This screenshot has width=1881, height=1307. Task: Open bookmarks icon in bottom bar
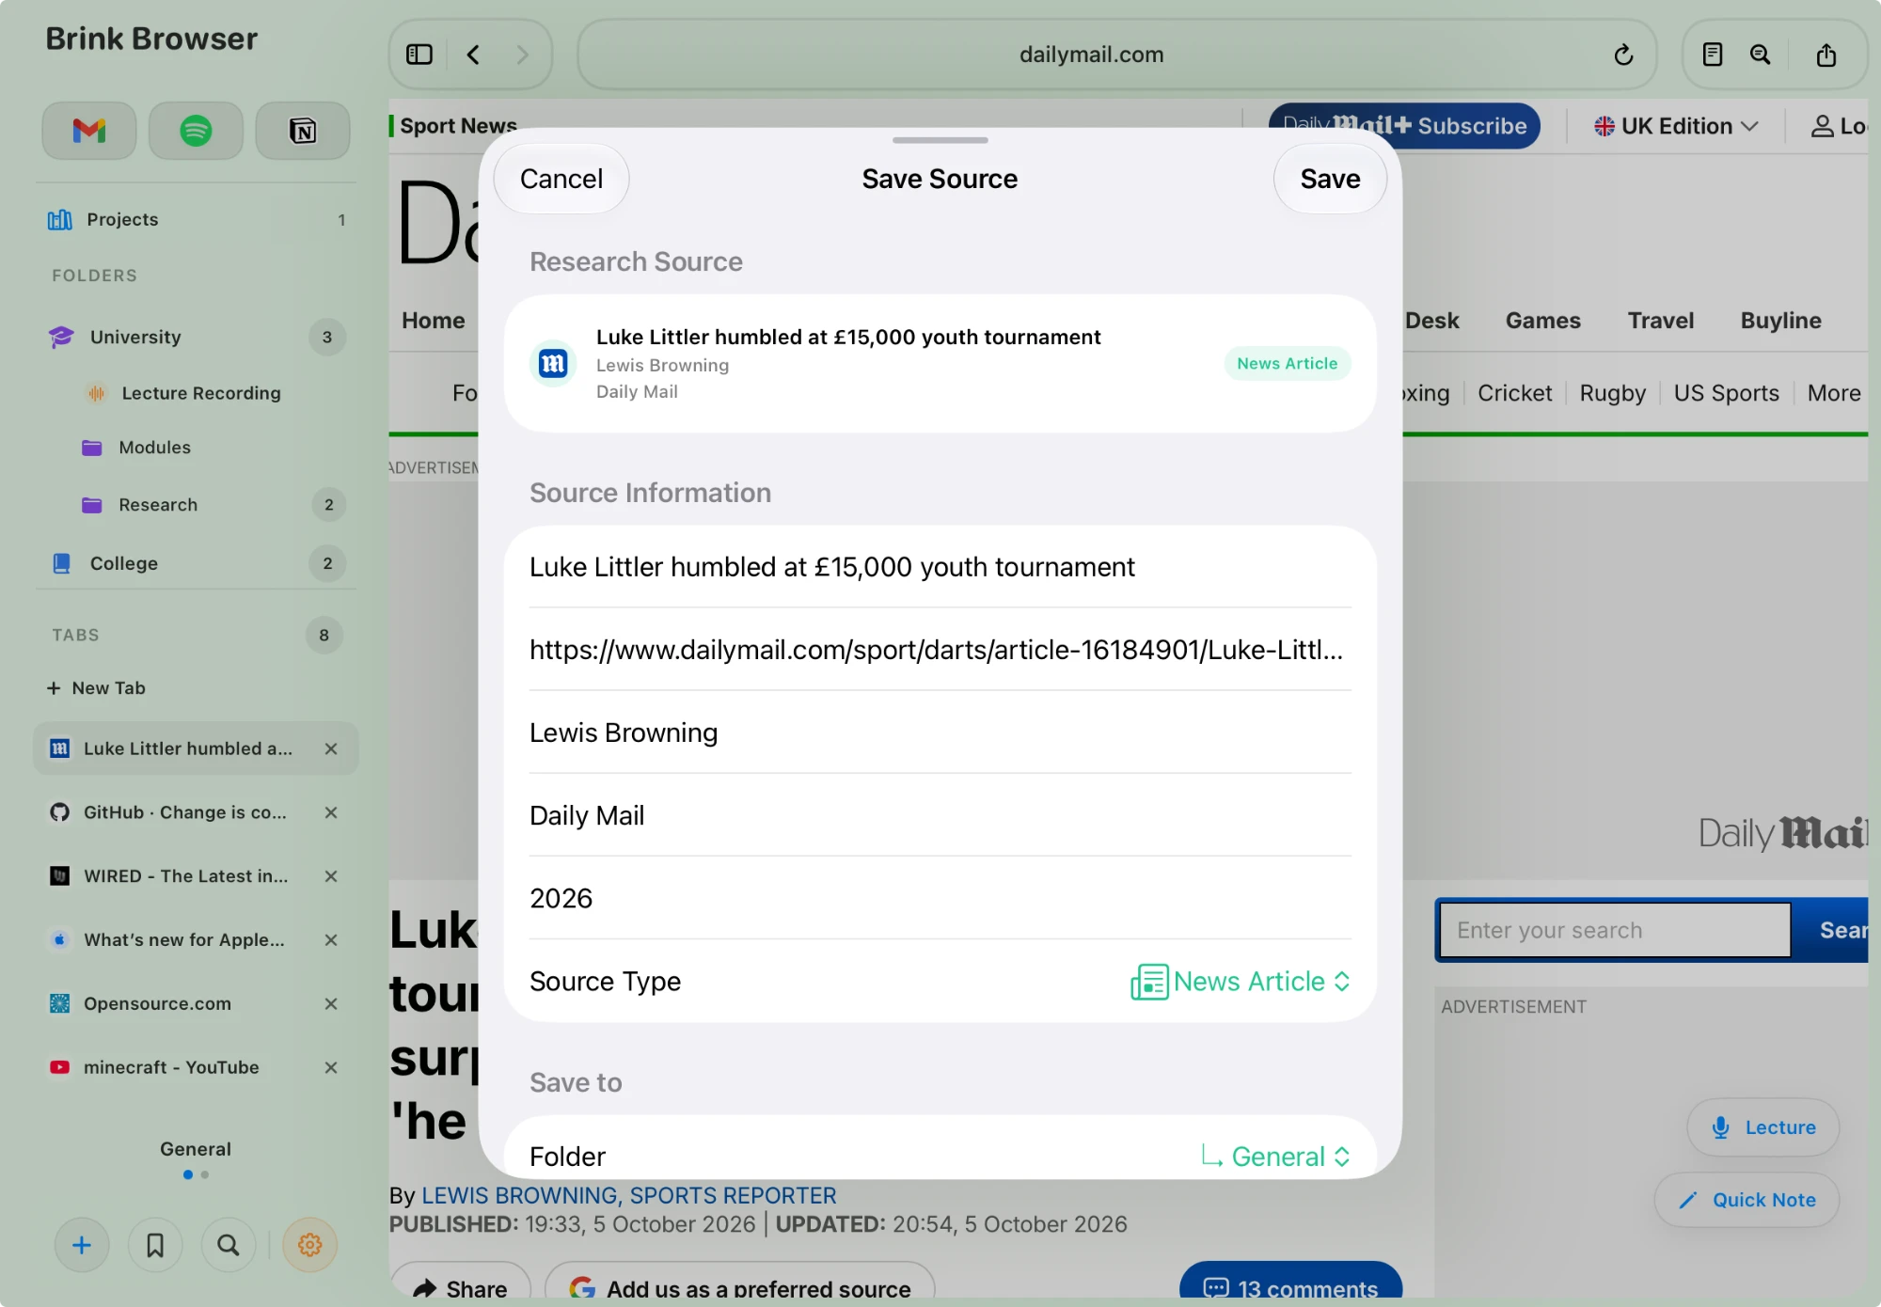coord(155,1245)
